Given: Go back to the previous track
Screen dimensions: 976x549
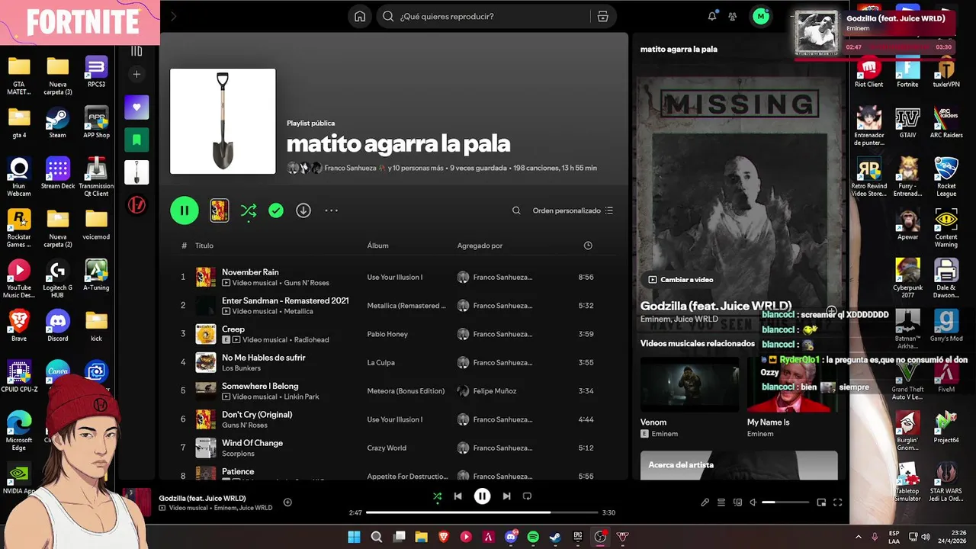Looking at the screenshot, I should [x=457, y=496].
